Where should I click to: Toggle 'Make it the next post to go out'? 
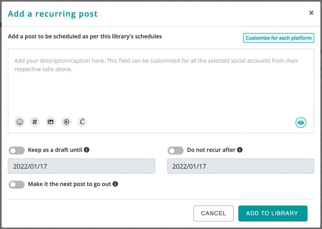[16, 185]
